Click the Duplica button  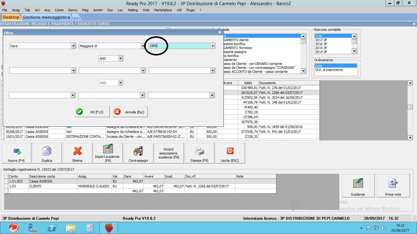point(47,153)
